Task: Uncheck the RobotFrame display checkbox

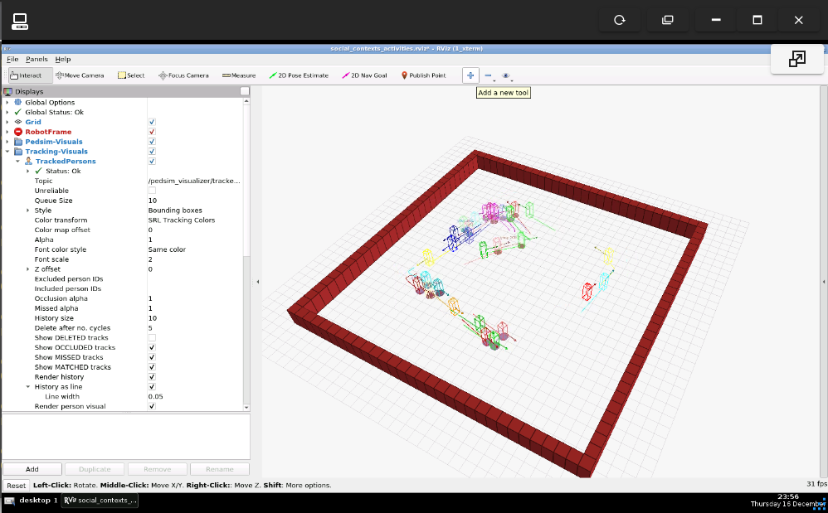Action: coord(152,132)
